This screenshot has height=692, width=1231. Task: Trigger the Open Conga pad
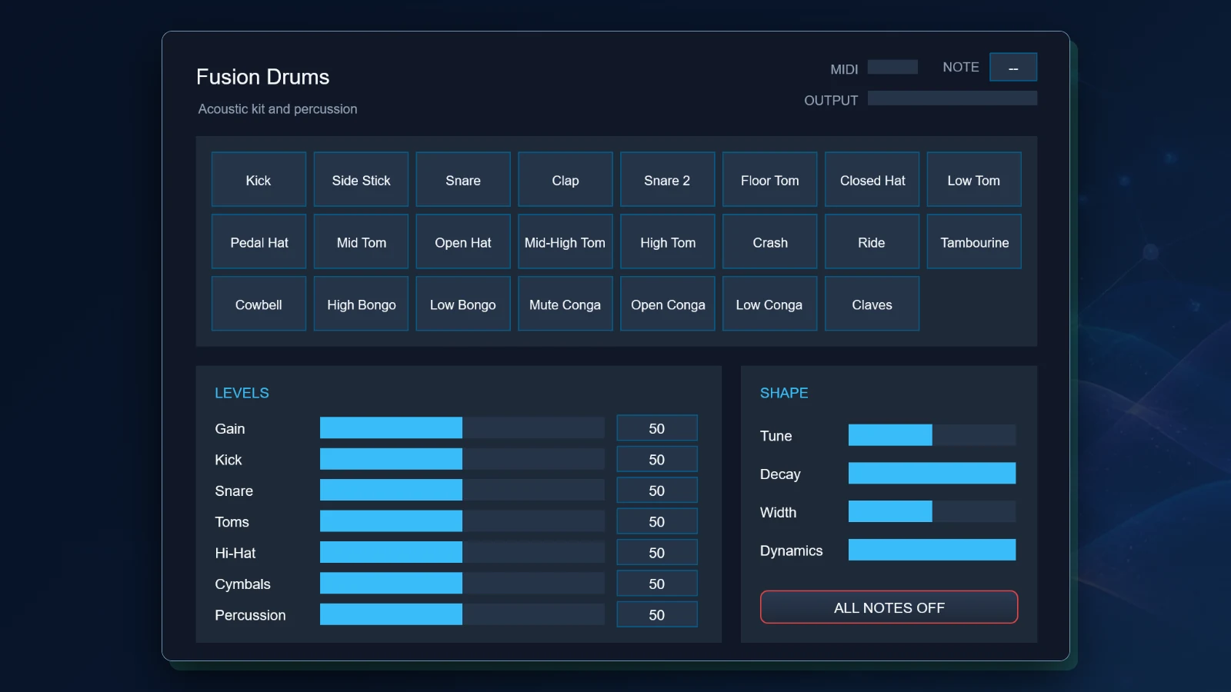tap(668, 304)
